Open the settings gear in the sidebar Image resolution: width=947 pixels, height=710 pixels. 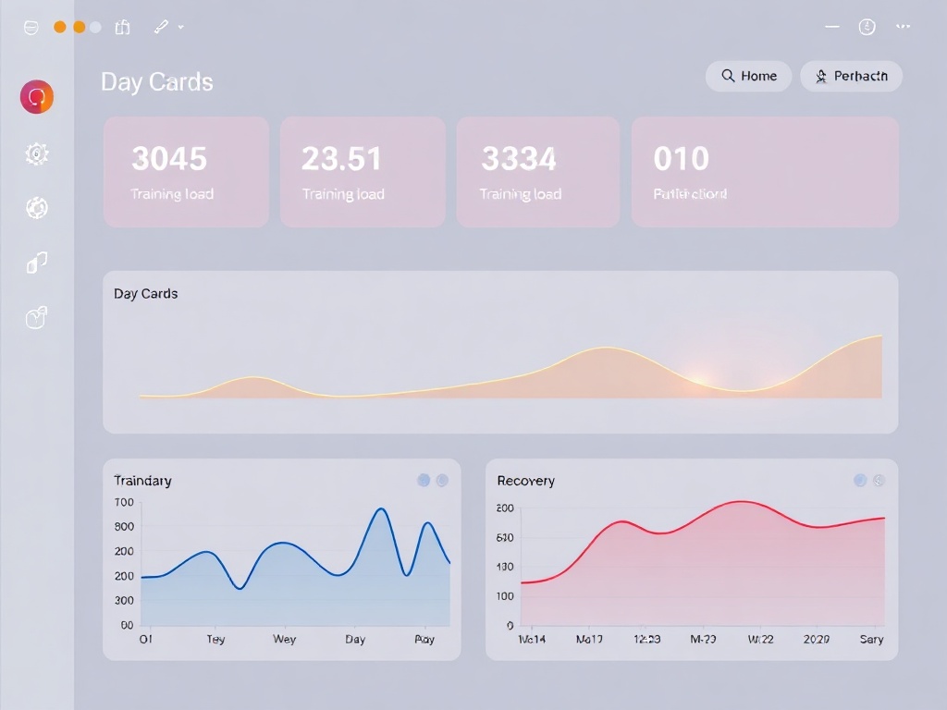point(37,154)
